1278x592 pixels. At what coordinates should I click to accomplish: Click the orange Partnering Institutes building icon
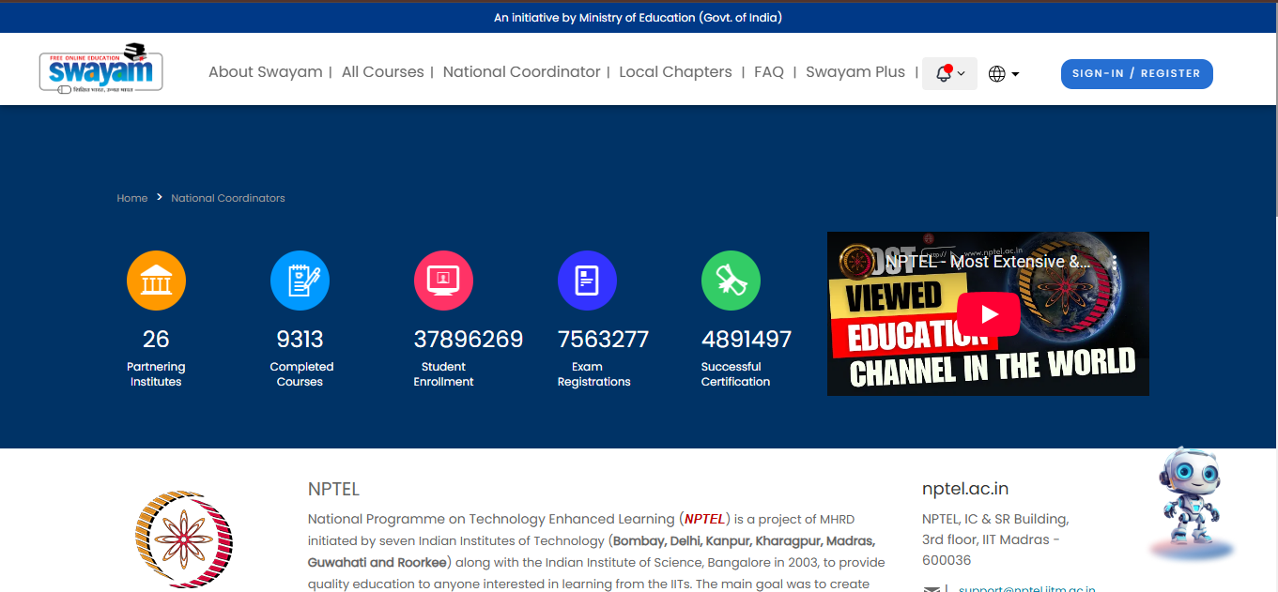click(x=156, y=280)
